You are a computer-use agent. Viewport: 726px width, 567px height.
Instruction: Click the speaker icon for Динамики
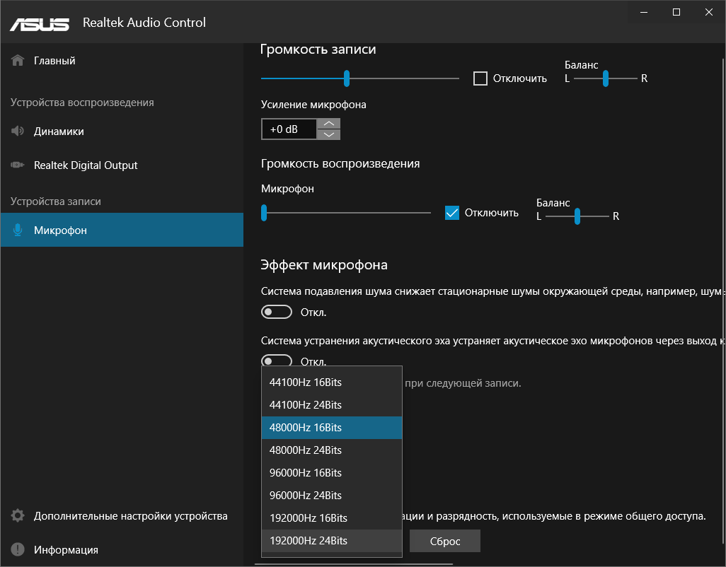click(x=18, y=131)
